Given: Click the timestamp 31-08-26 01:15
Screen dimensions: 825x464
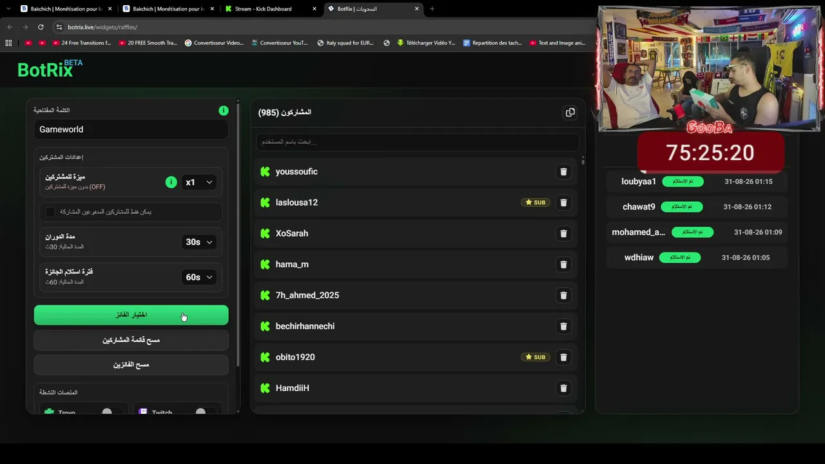Looking at the screenshot, I should pos(748,182).
